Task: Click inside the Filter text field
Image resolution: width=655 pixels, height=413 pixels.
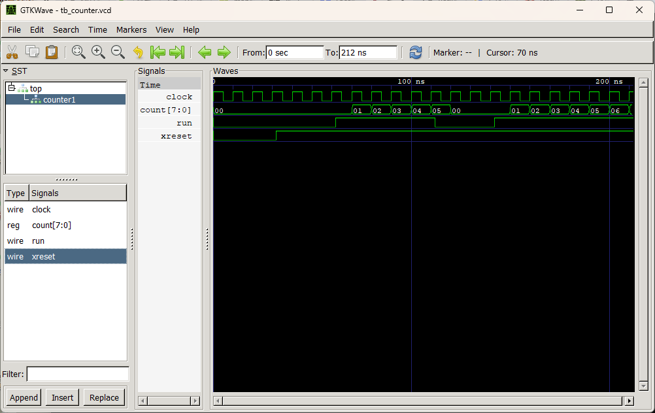Action: [77, 374]
